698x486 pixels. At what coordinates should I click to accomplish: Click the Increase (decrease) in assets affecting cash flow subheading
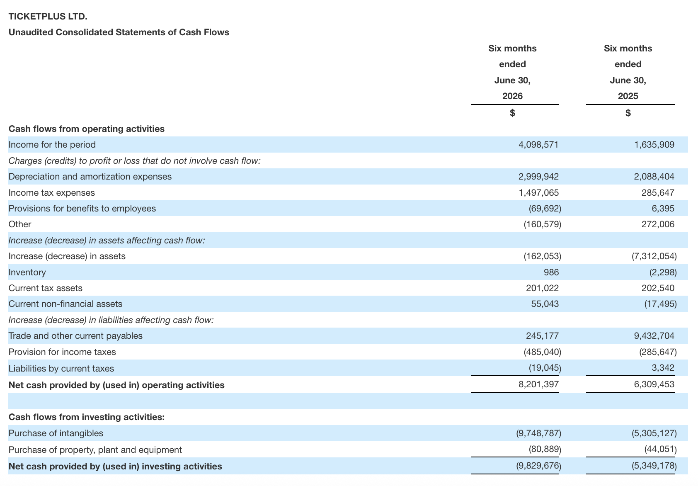tap(107, 241)
